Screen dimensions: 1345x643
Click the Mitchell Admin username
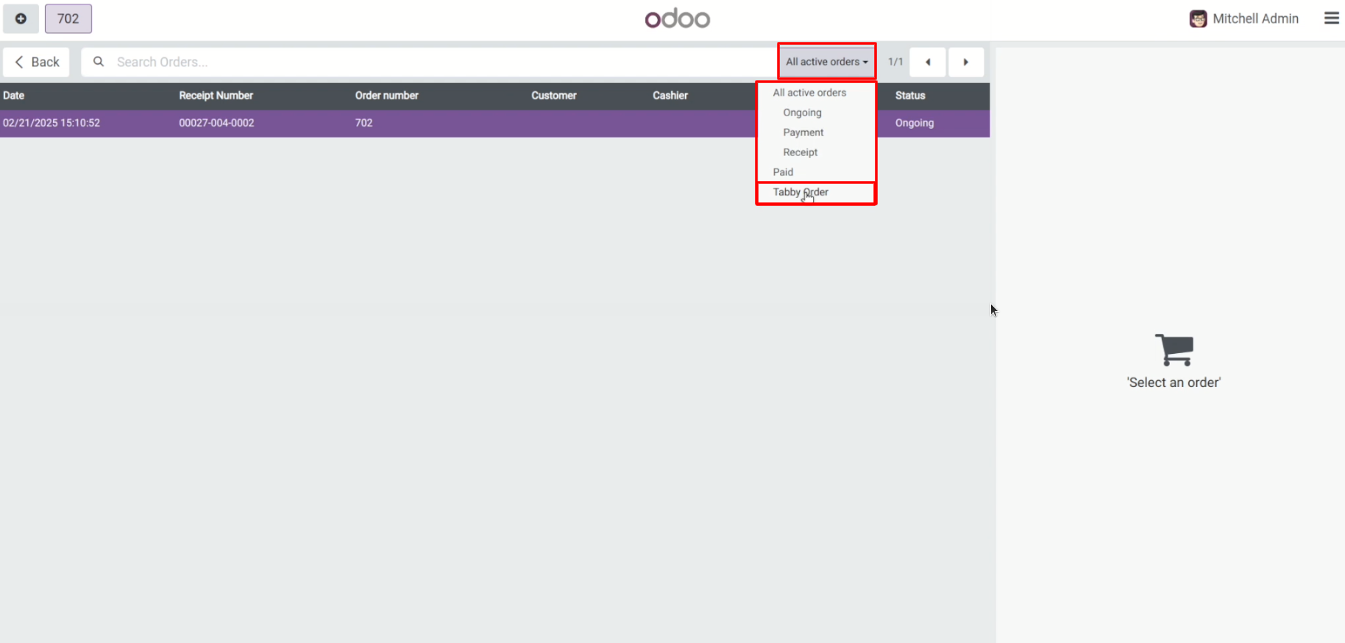[x=1255, y=19]
